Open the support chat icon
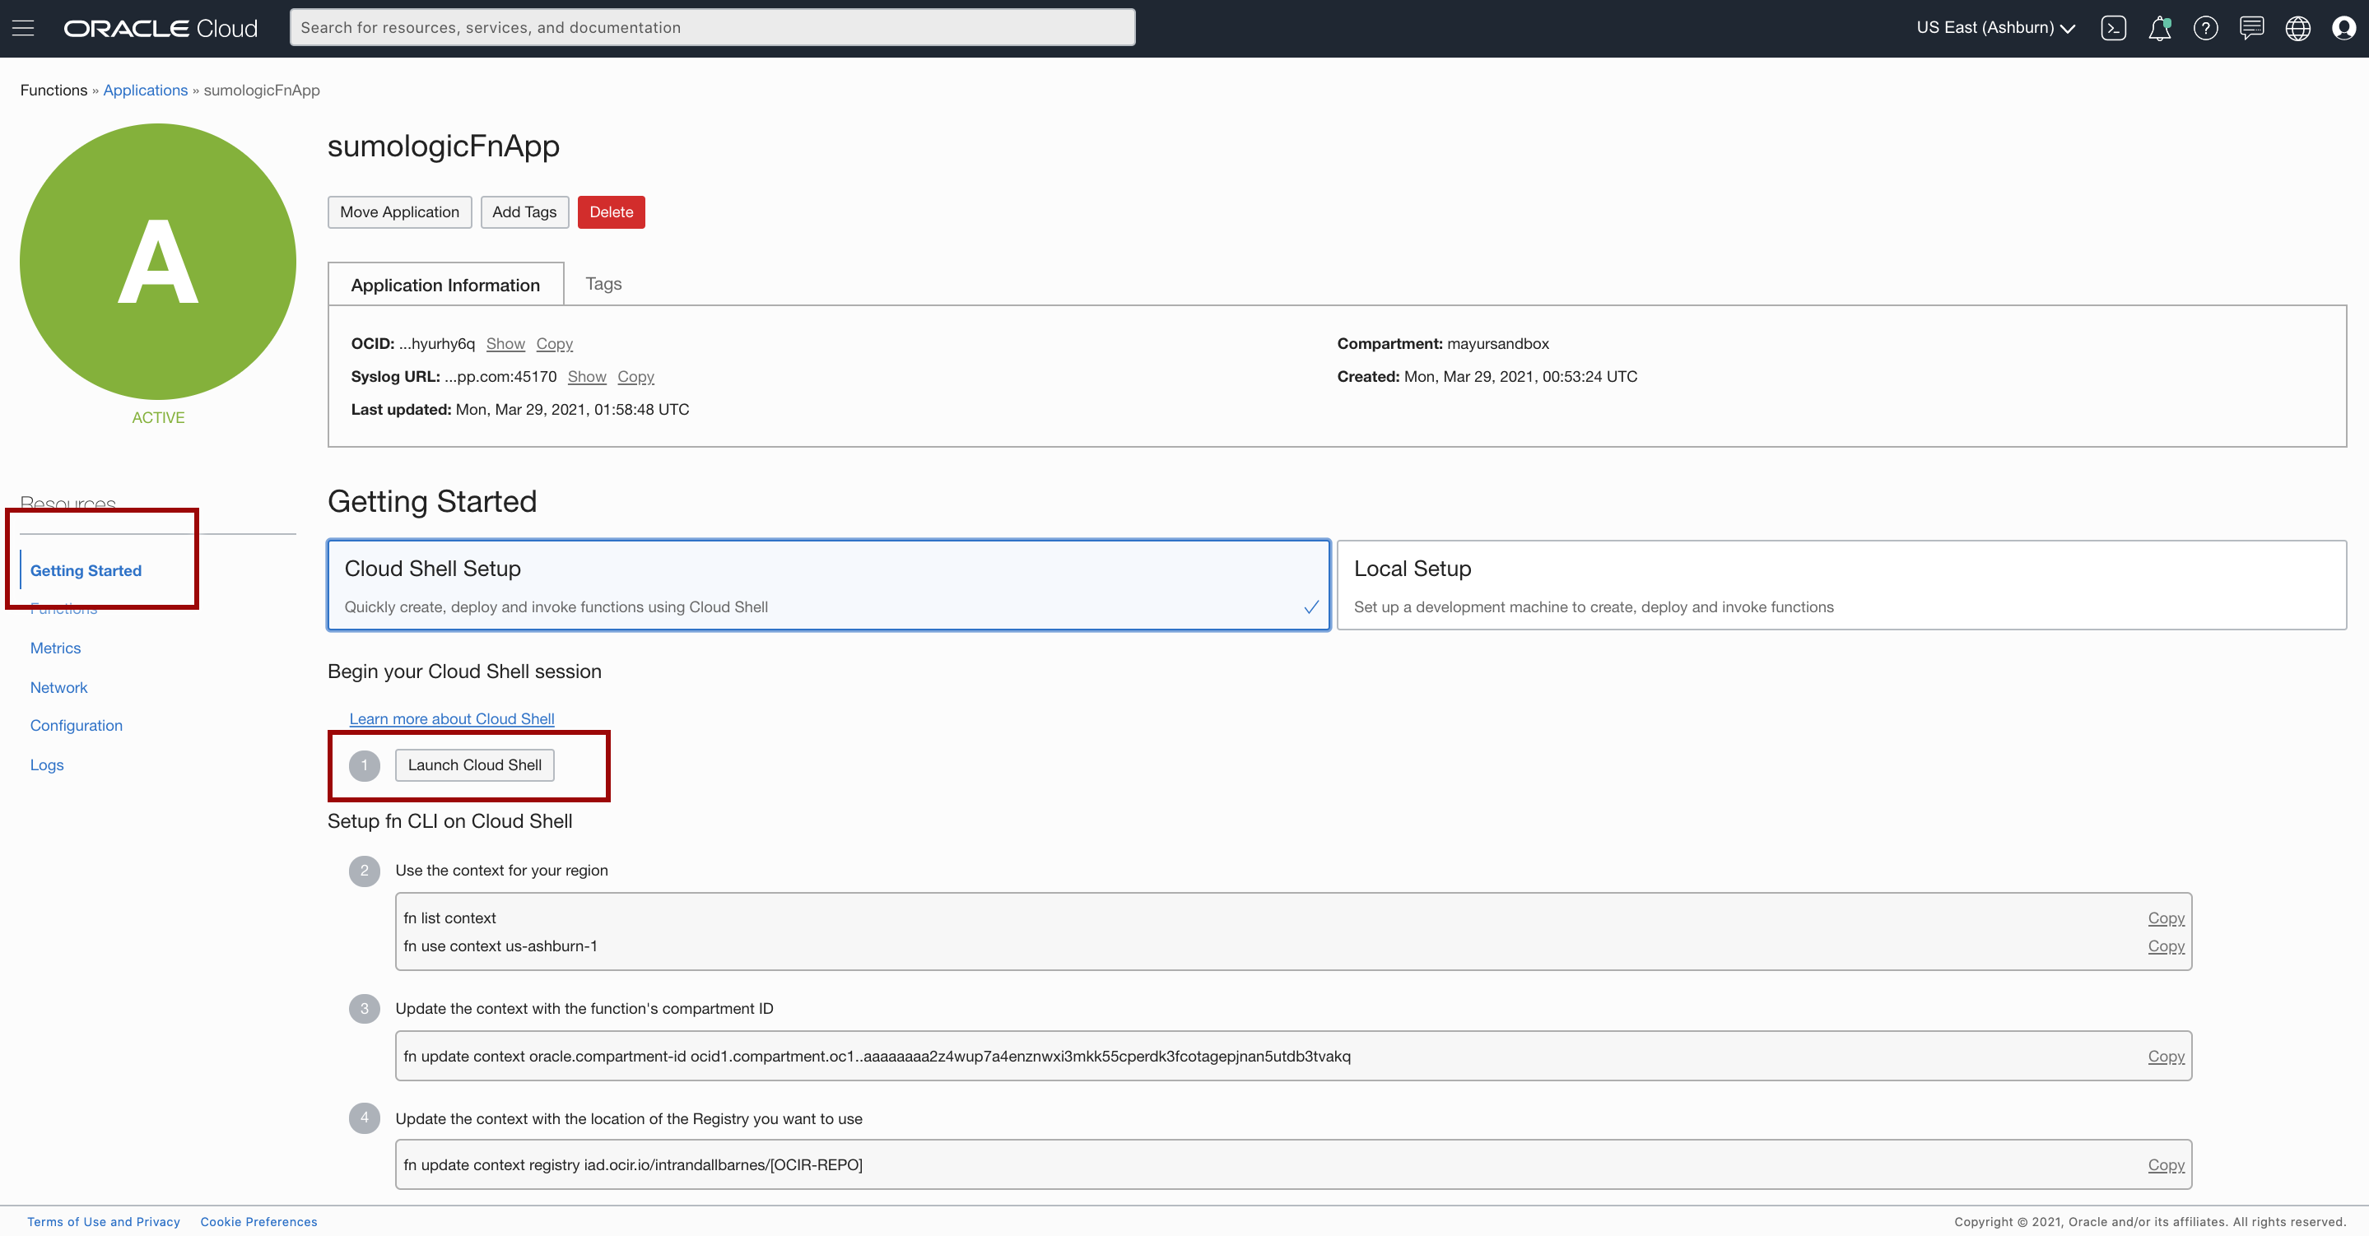This screenshot has width=2369, height=1236. (2251, 28)
